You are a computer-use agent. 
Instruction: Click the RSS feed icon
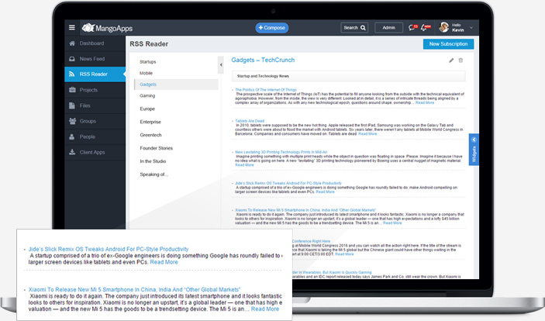pyautogui.click(x=72, y=74)
